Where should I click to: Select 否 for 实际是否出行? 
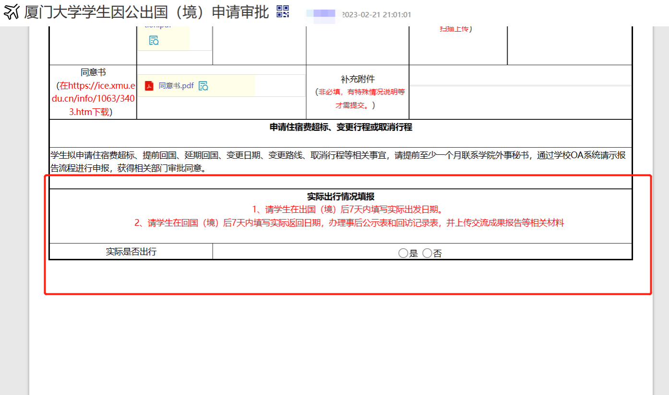coord(427,254)
